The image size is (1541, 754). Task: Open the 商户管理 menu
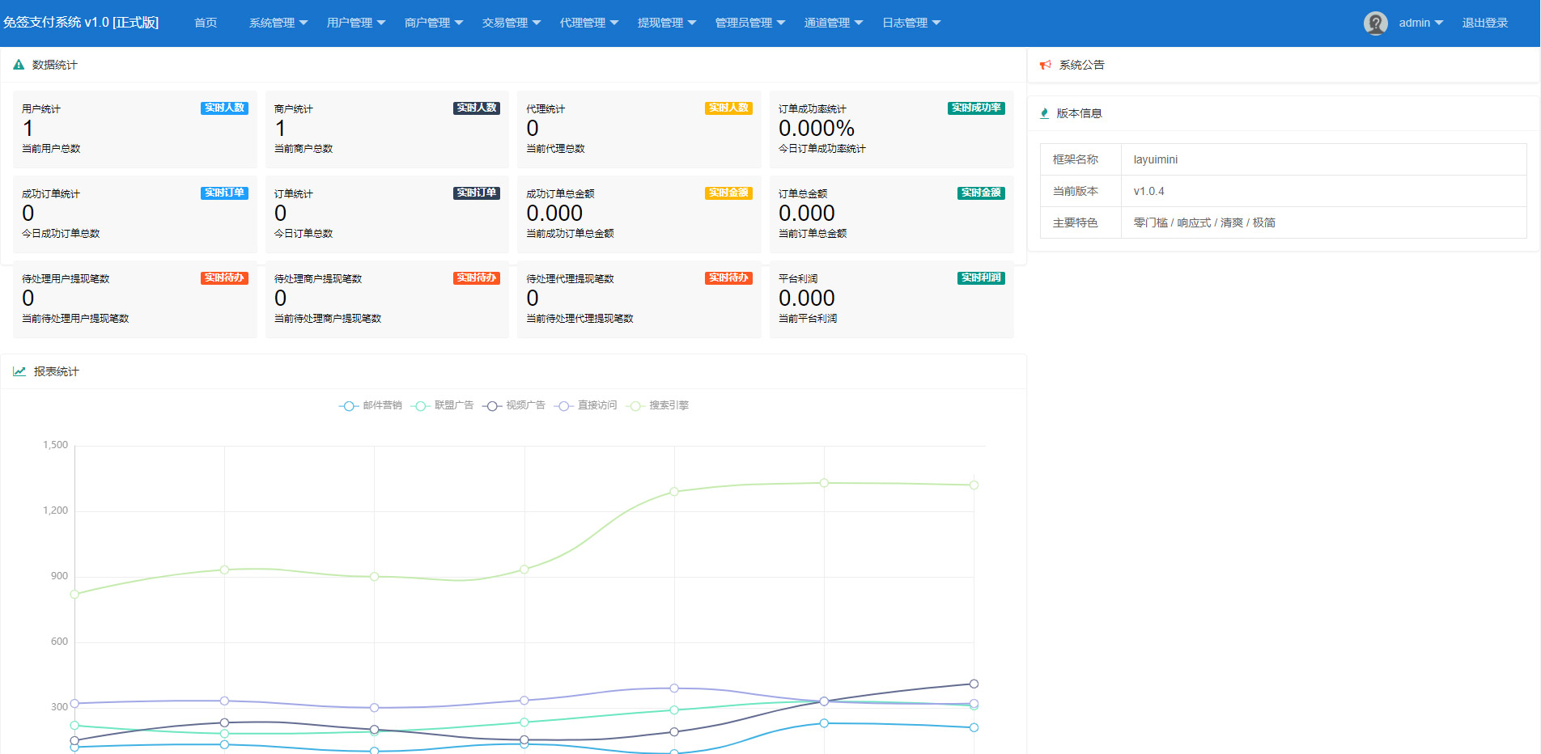coord(433,23)
